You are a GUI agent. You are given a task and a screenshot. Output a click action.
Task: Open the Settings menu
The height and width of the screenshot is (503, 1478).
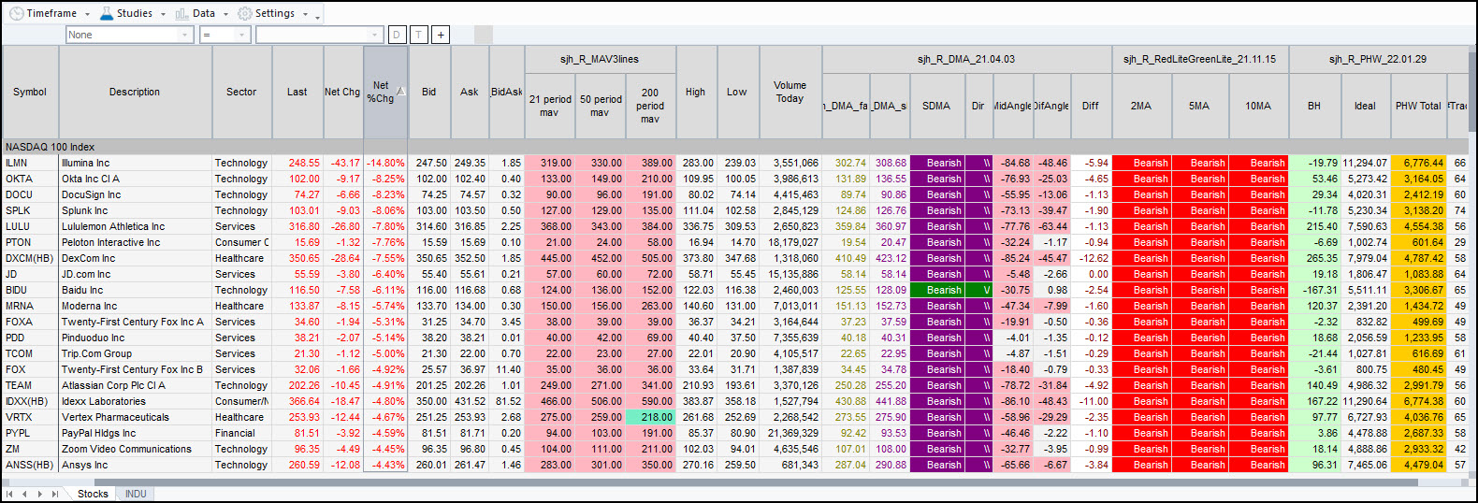click(x=273, y=13)
